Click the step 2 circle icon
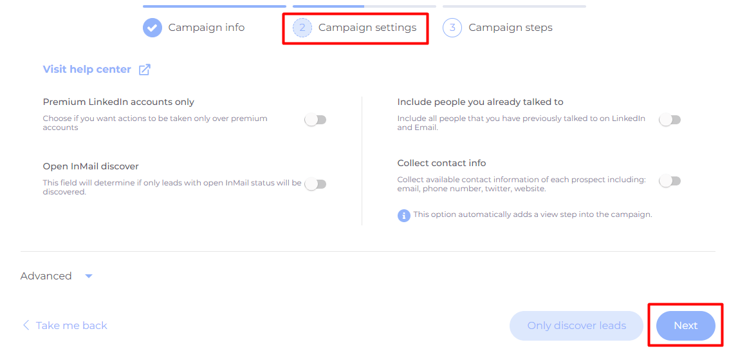This screenshot has height=349, width=738. tap(302, 28)
